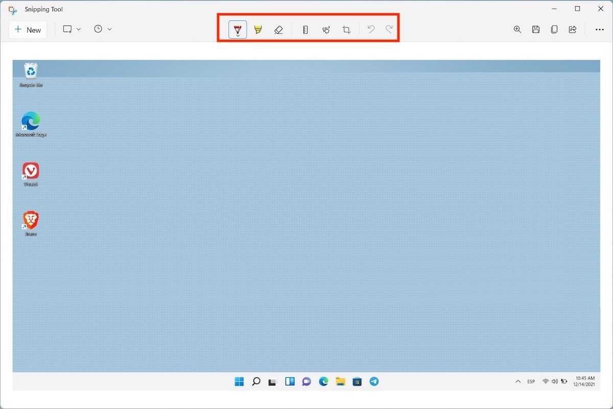Expand the snipping mode dropdown
Viewport: 613px width, 409px height.
tap(72, 29)
